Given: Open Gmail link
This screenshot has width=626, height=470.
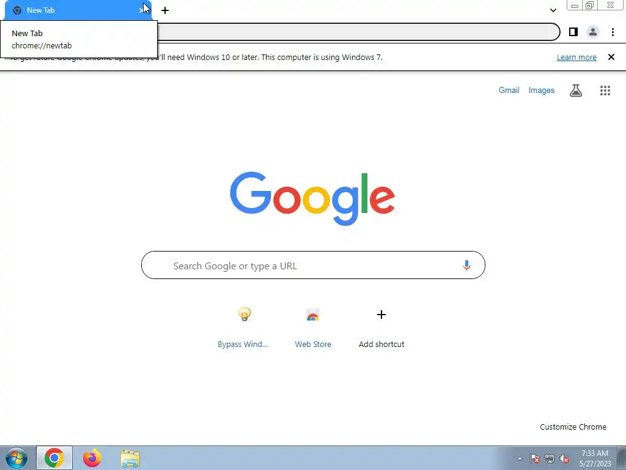Looking at the screenshot, I should tap(509, 91).
